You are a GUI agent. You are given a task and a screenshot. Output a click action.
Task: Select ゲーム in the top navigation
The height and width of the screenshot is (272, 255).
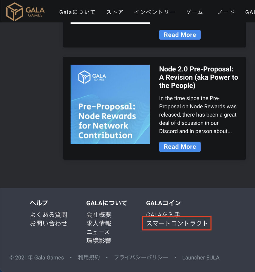pos(195,12)
